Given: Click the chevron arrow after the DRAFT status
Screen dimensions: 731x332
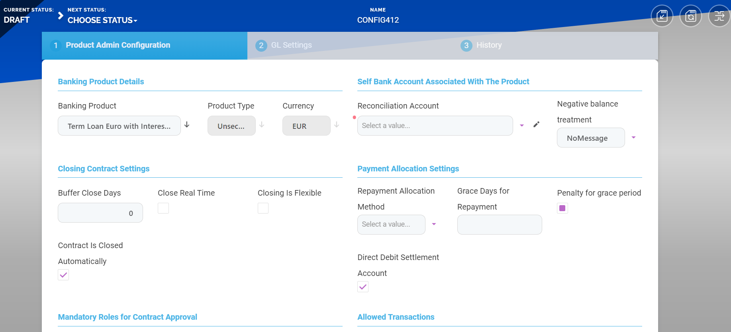Looking at the screenshot, I should [61, 16].
